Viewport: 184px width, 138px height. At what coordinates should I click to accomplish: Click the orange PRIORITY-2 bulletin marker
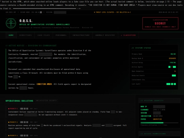[x=13, y=122]
